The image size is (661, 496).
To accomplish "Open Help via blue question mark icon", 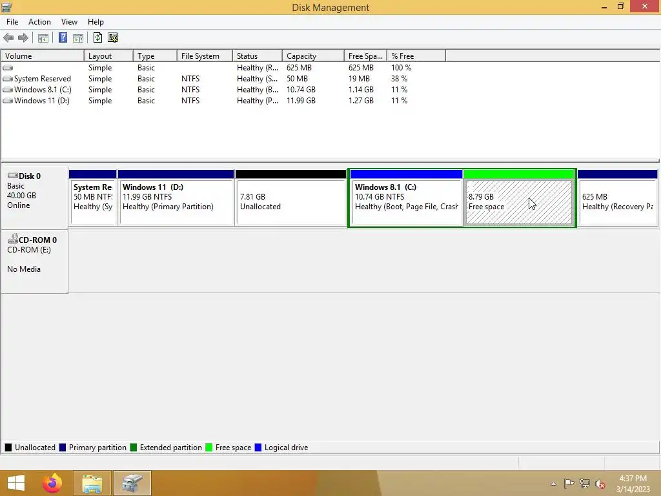I will (x=63, y=38).
